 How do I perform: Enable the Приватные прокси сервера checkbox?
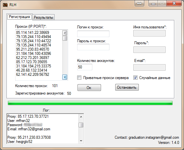79,78
